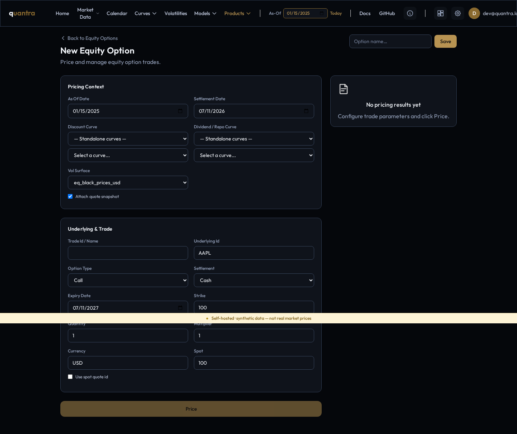Enable Use spot quote id checkbox
The image size is (517, 434).
[70, 377]
